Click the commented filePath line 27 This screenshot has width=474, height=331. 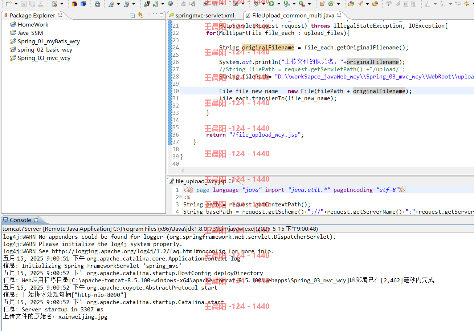(x=312, y=69)
